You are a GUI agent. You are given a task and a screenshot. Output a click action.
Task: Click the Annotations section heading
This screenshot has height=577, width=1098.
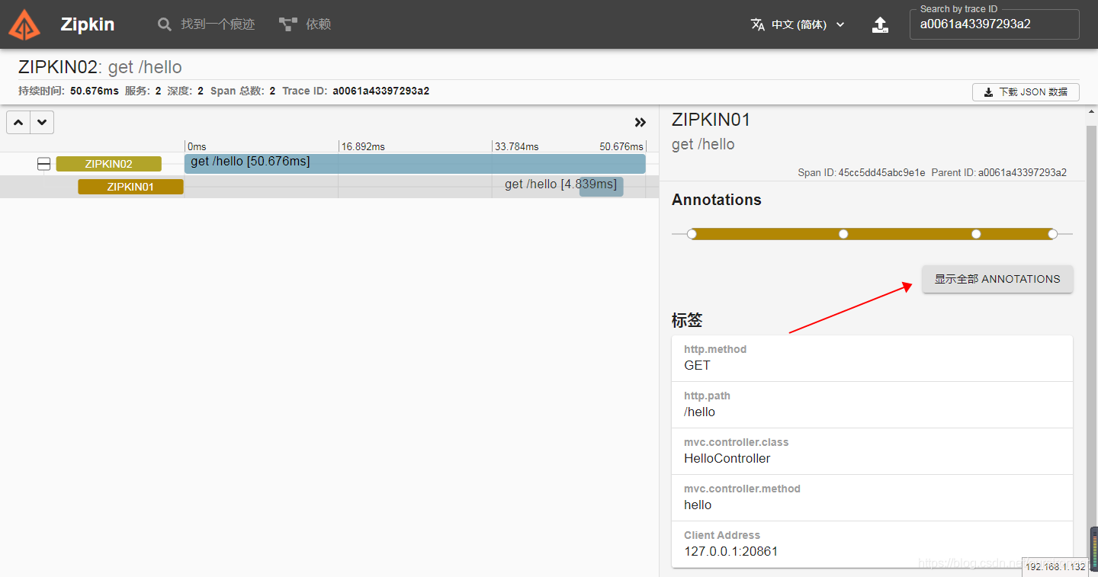(717, 200)
